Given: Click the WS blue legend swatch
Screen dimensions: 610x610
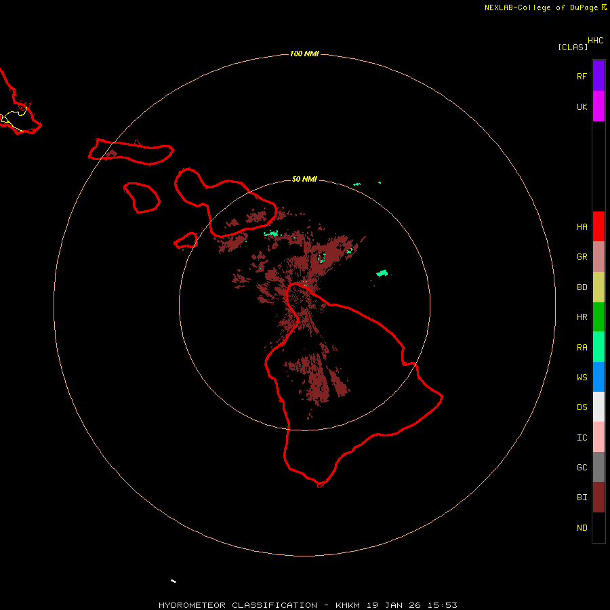Looking at the screenshot, I should tap(598, 377).
